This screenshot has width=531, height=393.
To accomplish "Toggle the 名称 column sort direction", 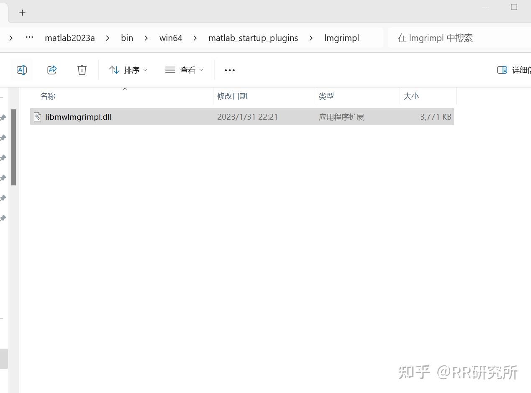I will click(x=48, y=96).
